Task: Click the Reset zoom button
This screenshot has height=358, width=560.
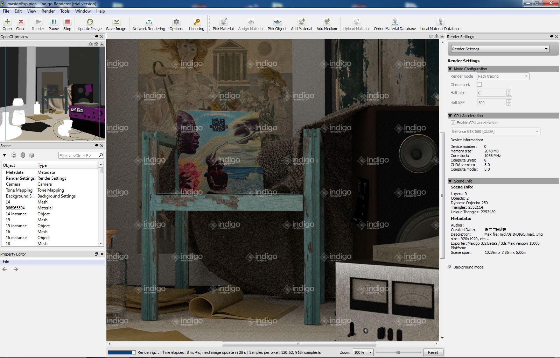Action: tap(433, 352)
